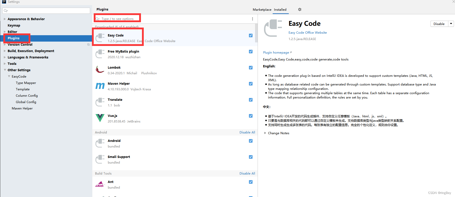Expand Languages & Frameworks node
This screenshot has width=455, height=197.
[x=5, y=57]
